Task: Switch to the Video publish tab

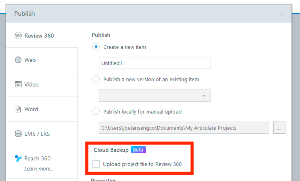Action: pyautogui.click(x=31, y=84)
